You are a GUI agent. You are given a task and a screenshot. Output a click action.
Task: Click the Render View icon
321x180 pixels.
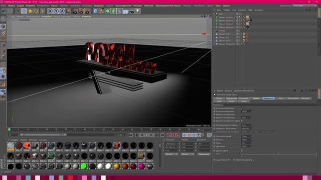tap(75, 11)
